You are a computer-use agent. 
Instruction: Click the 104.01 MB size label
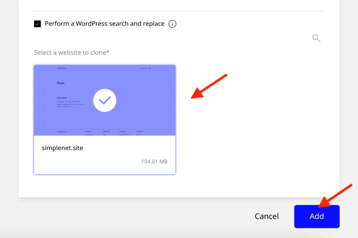click(x=155, y=161)
